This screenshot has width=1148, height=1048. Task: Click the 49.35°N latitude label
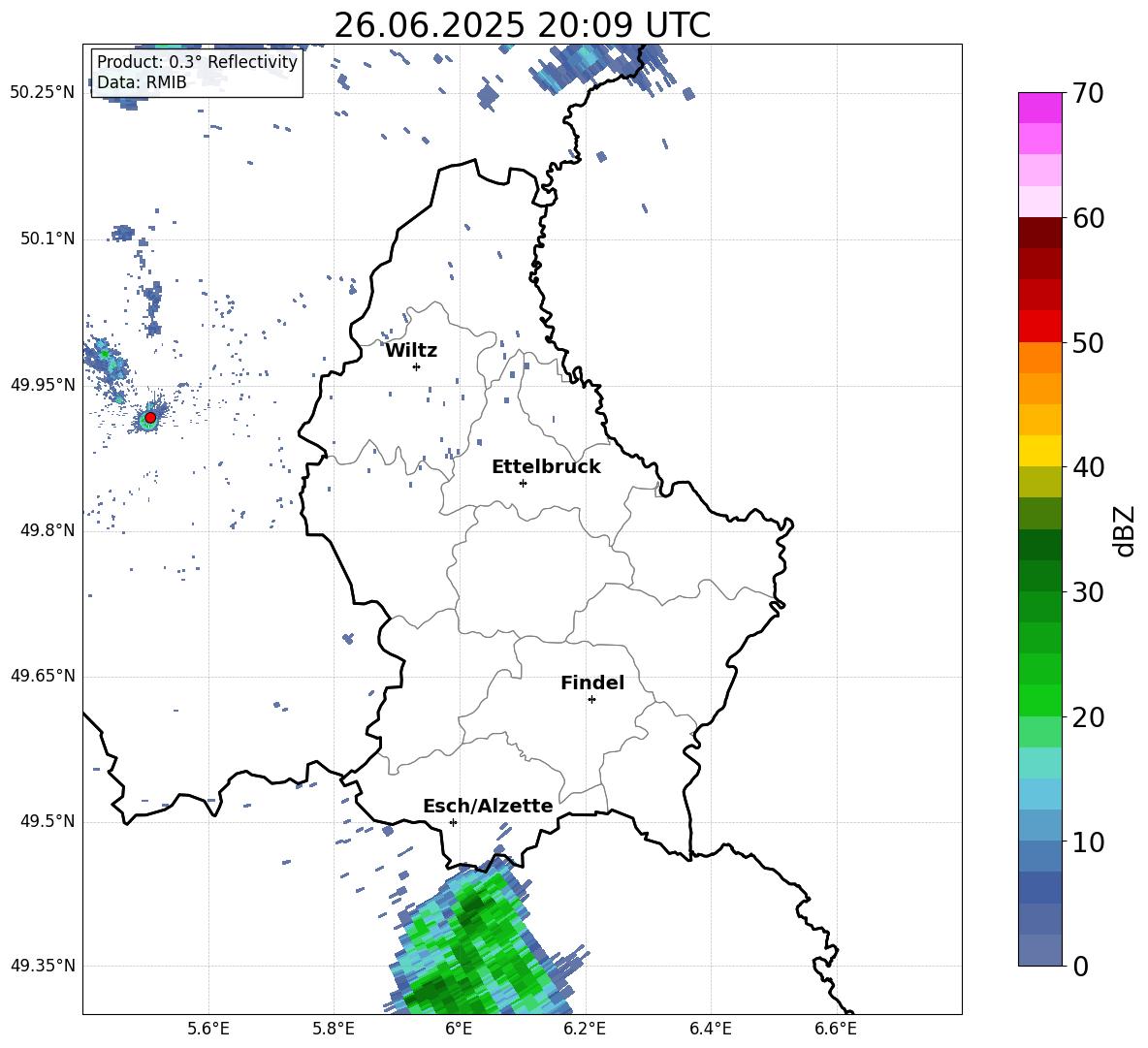pyautogui.click(x=43, y=966)
